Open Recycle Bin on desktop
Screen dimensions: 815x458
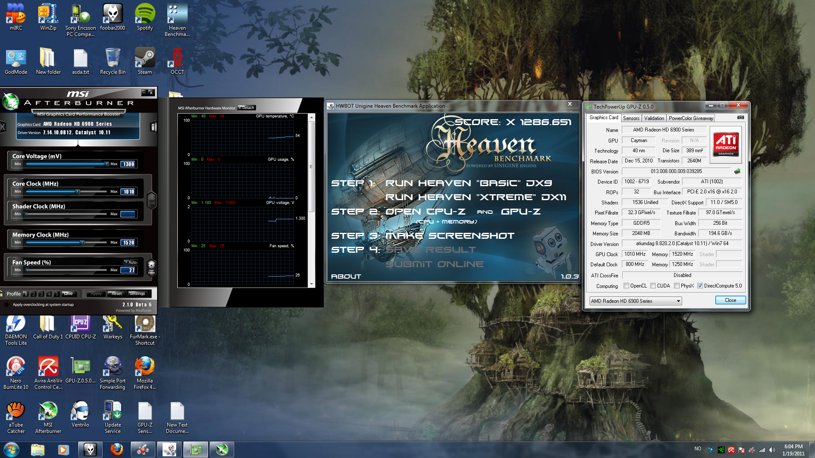[112, 61]
